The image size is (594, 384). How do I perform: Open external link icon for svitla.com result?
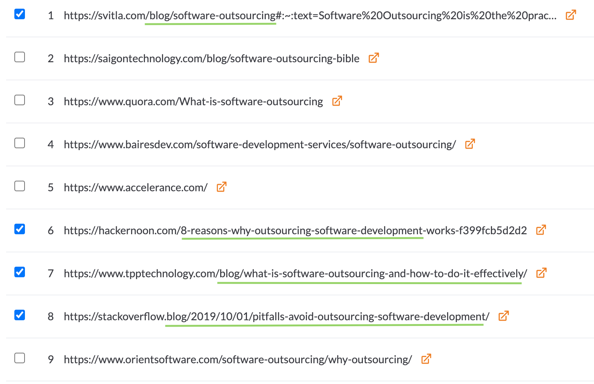[571, 15]
